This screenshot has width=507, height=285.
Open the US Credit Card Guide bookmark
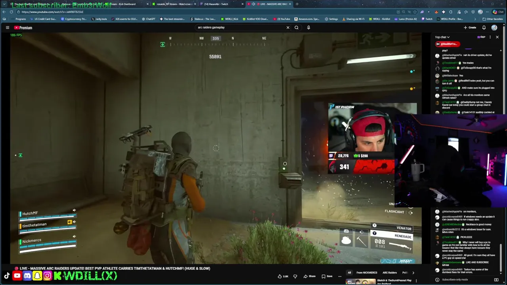pos(43,19)
